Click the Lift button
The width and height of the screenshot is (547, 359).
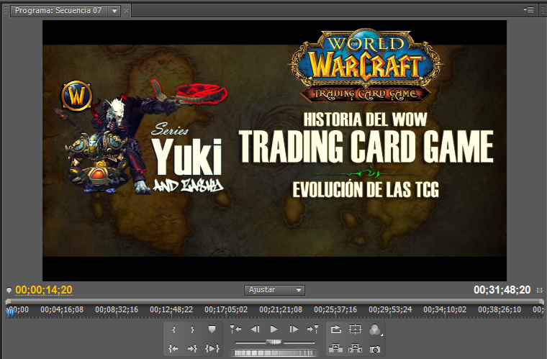(335, 348)
